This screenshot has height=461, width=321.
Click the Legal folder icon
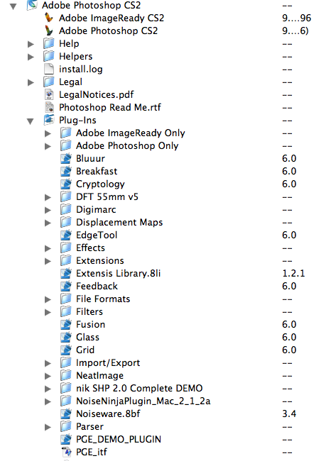(x=49, y=82)
